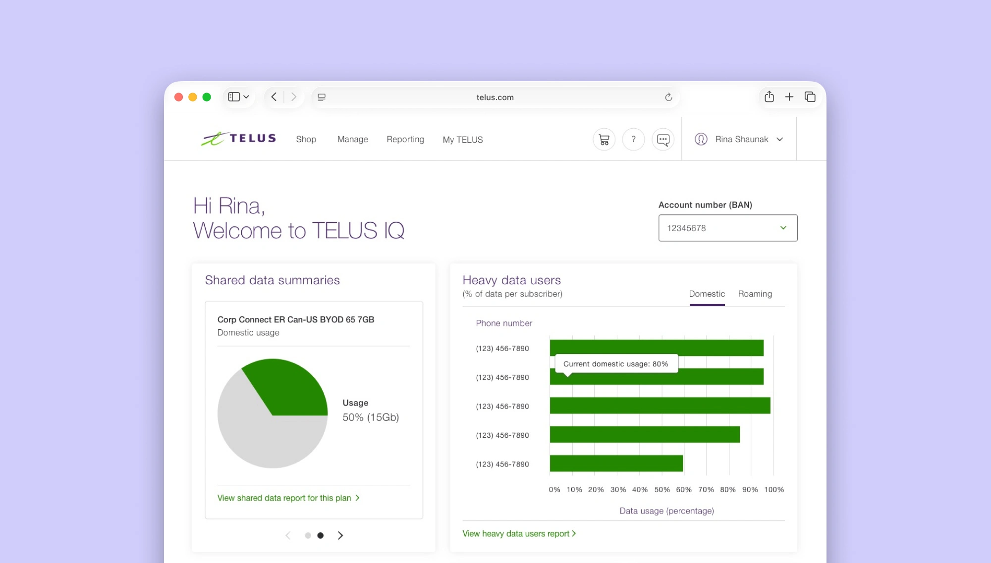Click the TELUS logo
This screenshot has height=563, width=991.
(239, 139)
